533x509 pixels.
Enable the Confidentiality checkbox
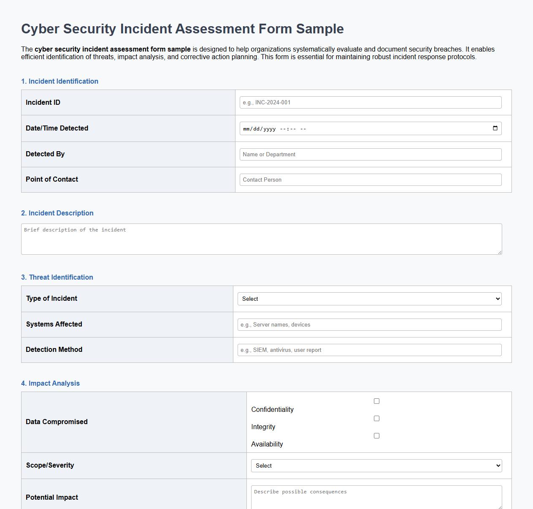[376, 401]
